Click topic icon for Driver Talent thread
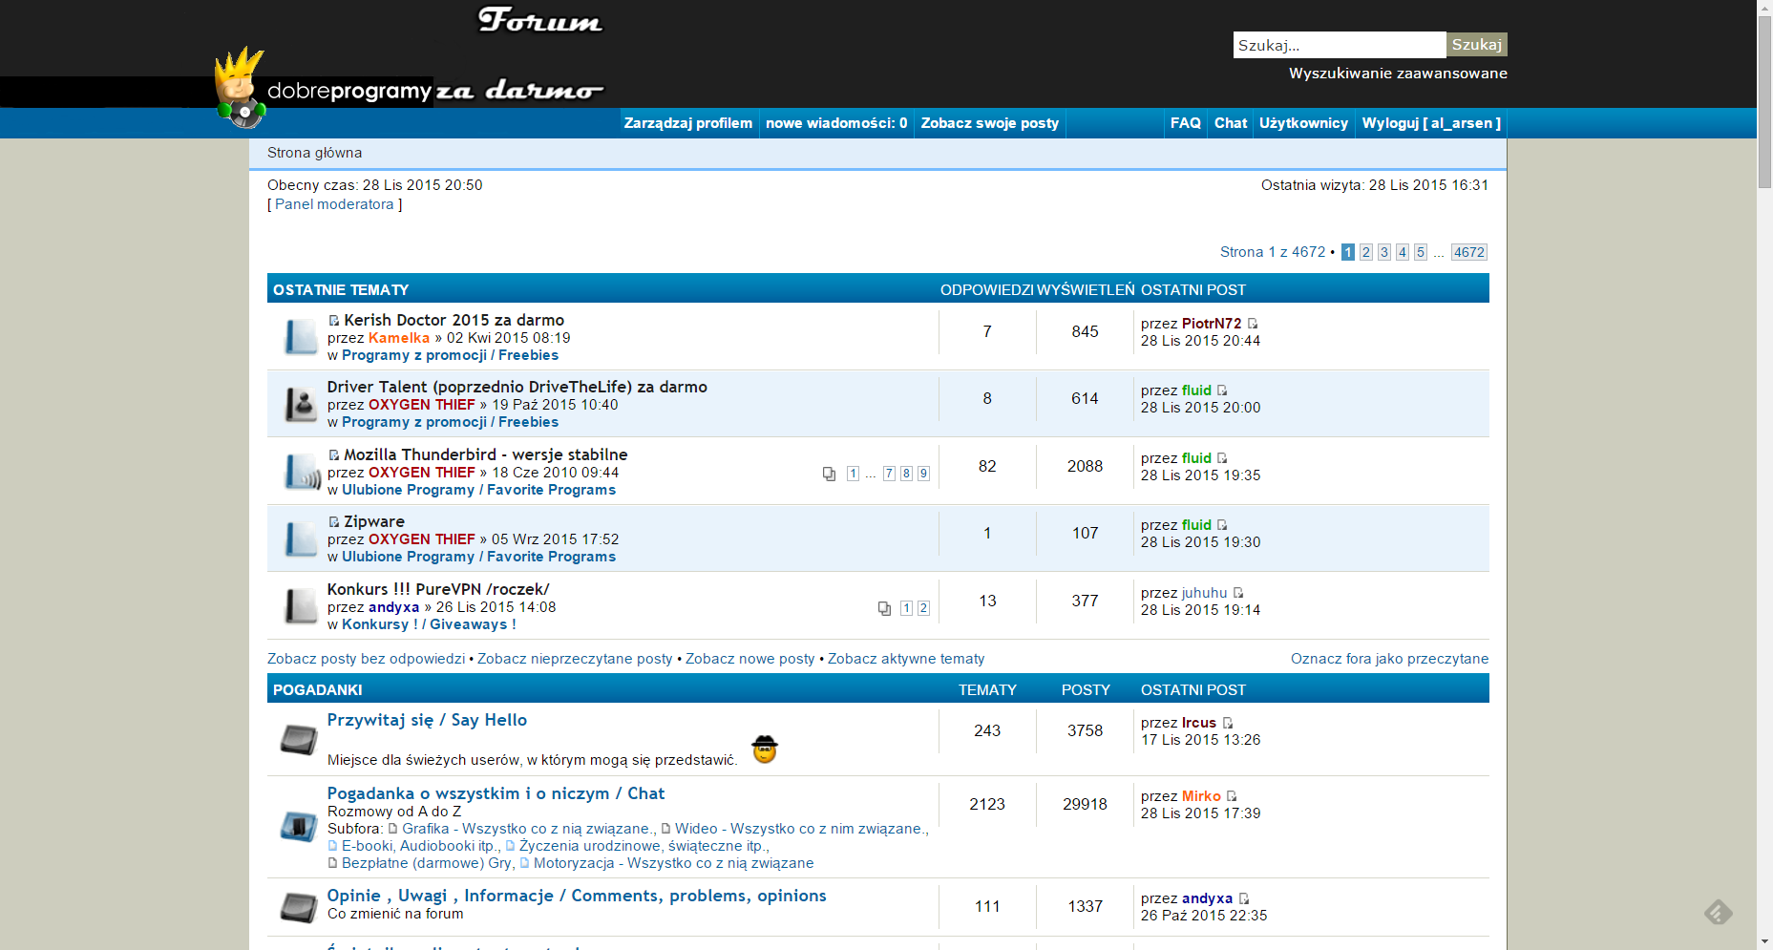Image resolution: width=1773 pixels, height=950 pixels. (301, 404)
